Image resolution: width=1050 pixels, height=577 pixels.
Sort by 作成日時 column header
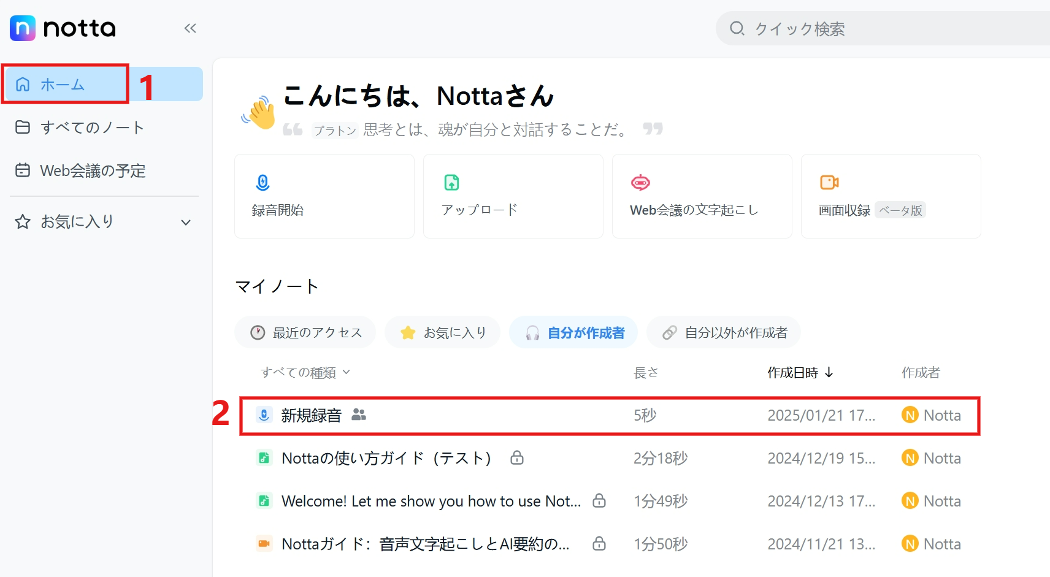coord(800,372)
